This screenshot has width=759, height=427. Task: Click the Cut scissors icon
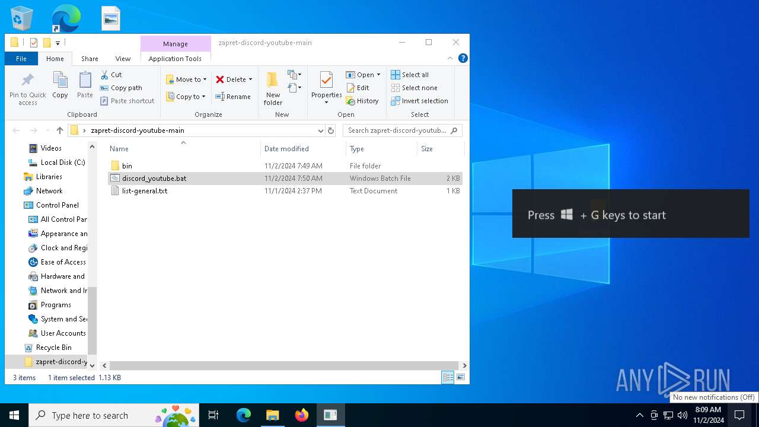(x=104, y=75)
